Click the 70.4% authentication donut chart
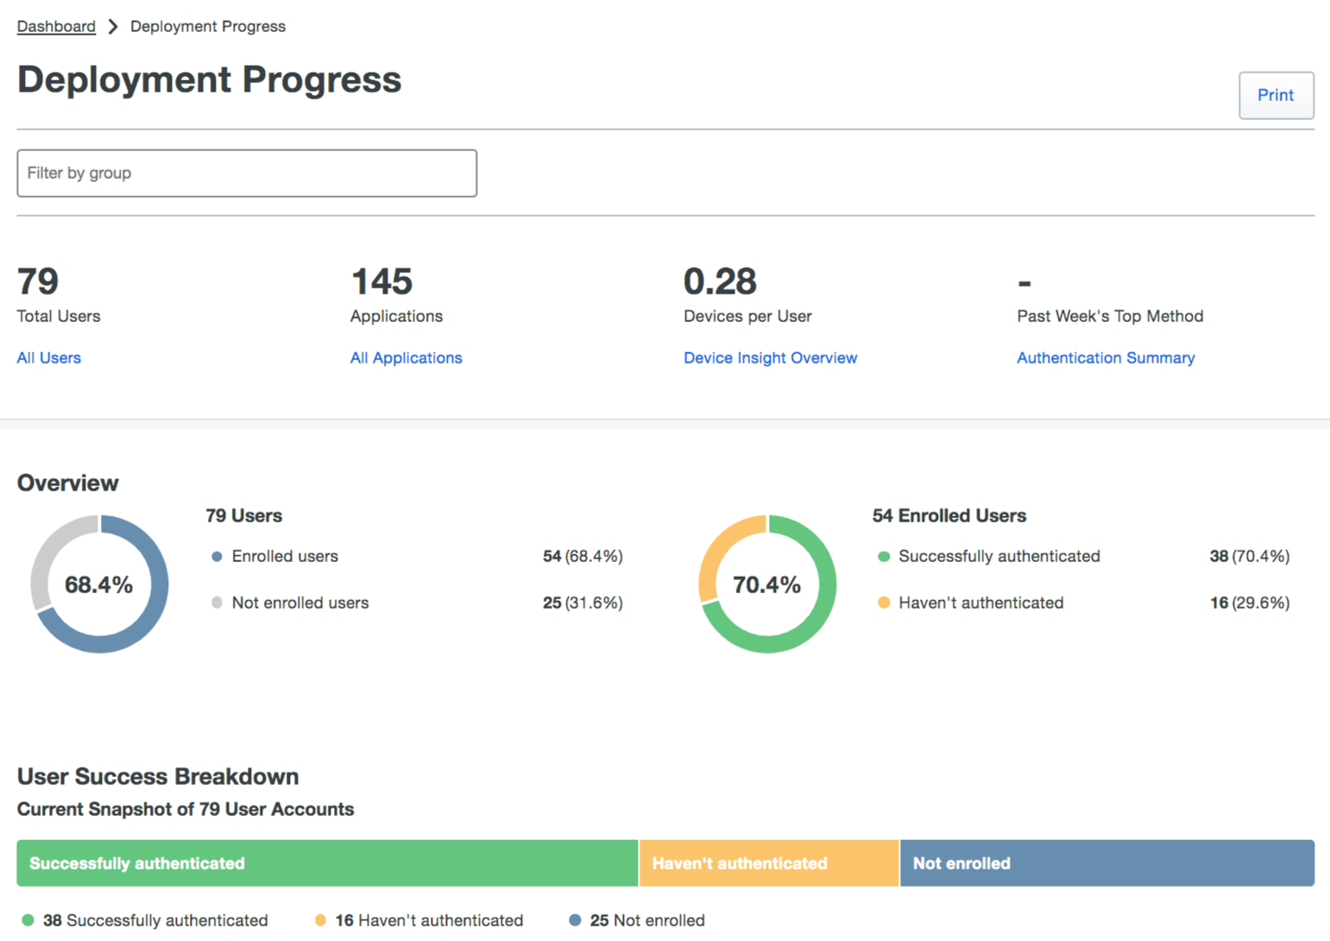 [x=766, y=584]
